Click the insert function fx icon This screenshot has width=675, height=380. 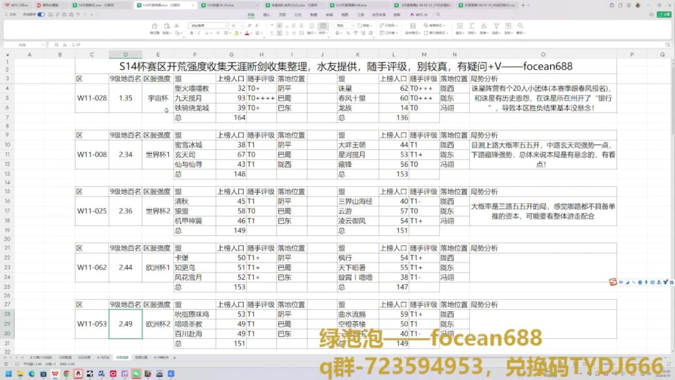(x=64, y=45)
